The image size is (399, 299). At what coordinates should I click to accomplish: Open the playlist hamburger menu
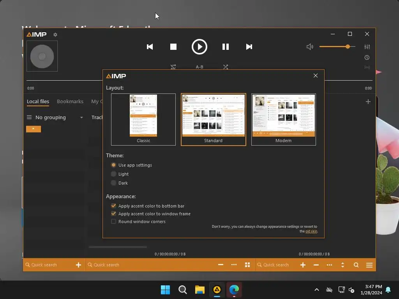[369, 265]
